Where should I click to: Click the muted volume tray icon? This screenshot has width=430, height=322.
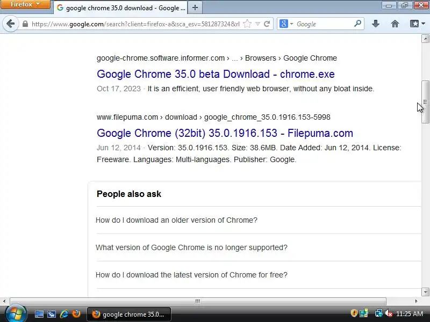[389, 313]
